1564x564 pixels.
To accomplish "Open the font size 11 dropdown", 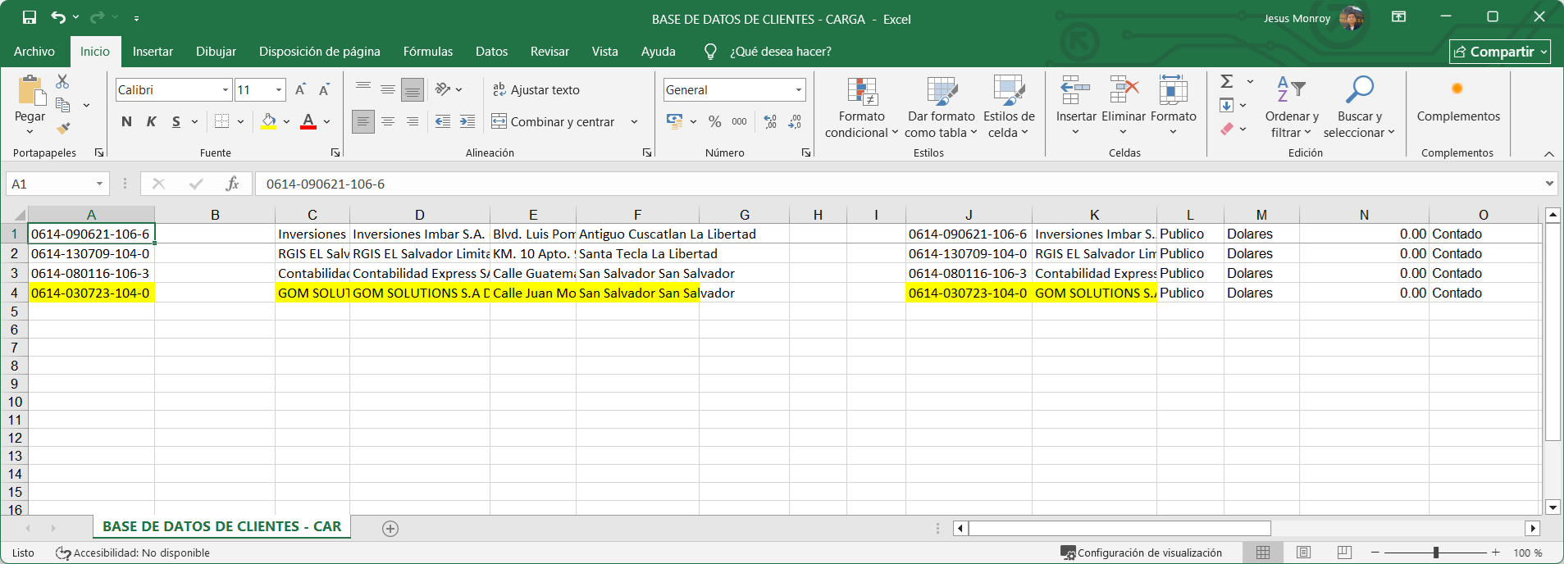I will (279, 89).
